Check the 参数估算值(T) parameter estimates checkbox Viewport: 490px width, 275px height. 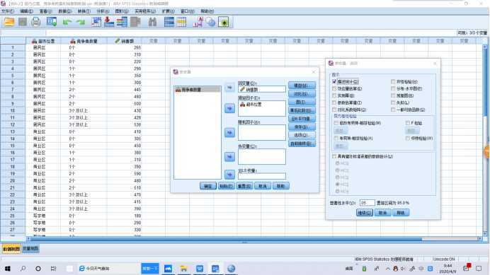[334, 103]
